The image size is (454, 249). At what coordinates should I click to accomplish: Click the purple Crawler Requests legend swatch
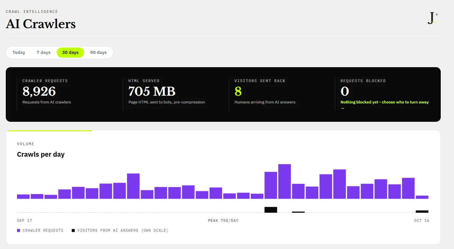[x=18, y=231]
